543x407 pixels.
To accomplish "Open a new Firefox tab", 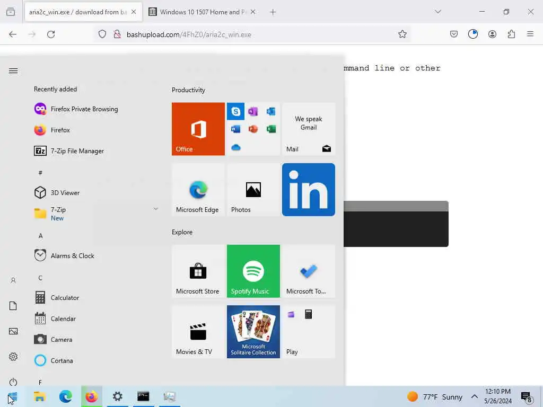I will click(273, 12).
